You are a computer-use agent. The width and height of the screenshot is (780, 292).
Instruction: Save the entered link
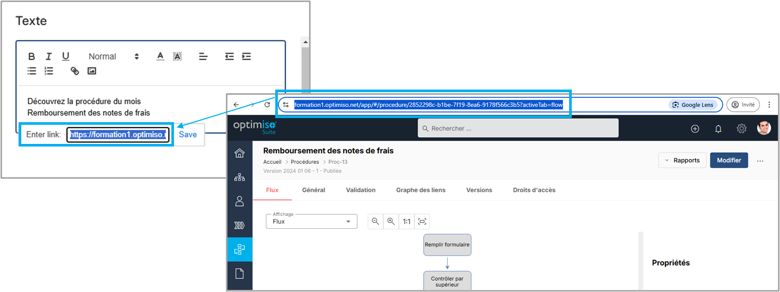coord(188,135)
